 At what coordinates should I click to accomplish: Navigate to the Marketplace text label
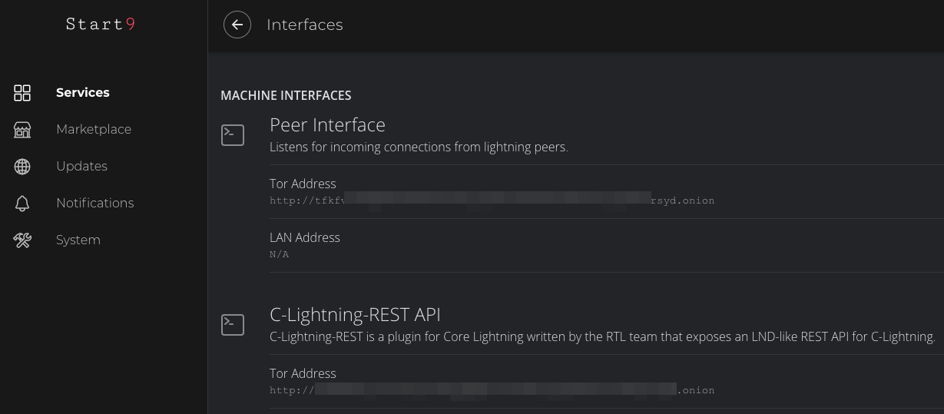(94, 130)
